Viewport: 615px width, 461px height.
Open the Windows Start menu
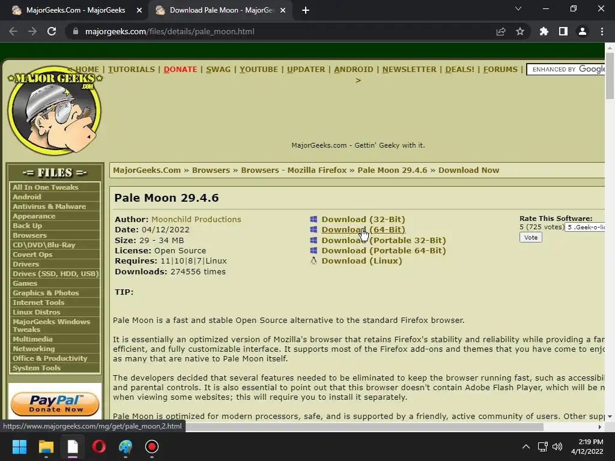(x=19, y=447)
